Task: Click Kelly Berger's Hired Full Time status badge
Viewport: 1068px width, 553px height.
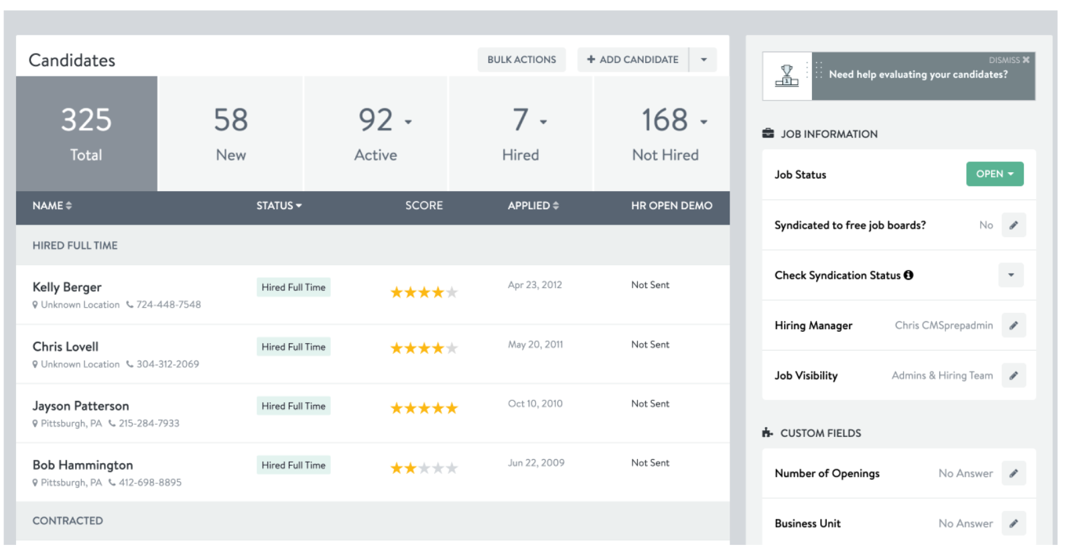Action: coord(293,288)
